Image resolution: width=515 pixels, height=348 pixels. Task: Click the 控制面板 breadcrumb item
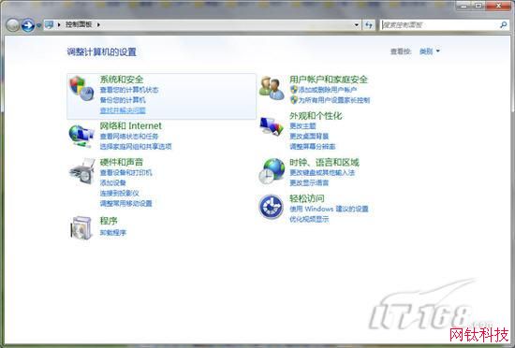click(79, 24)
